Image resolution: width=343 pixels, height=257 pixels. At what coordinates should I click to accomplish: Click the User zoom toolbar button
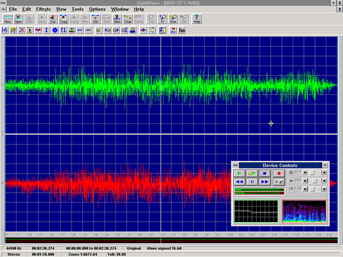tap(173, 19)
